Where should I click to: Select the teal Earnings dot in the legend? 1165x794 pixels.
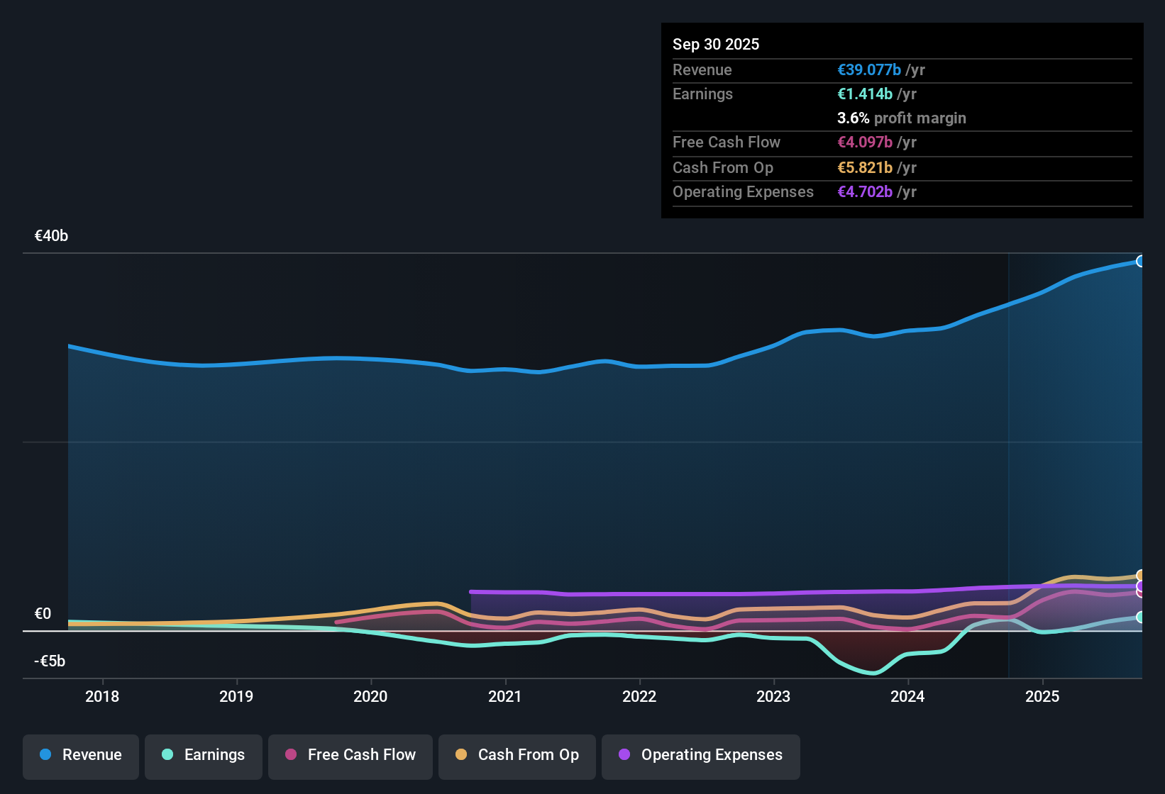(167, 755)
